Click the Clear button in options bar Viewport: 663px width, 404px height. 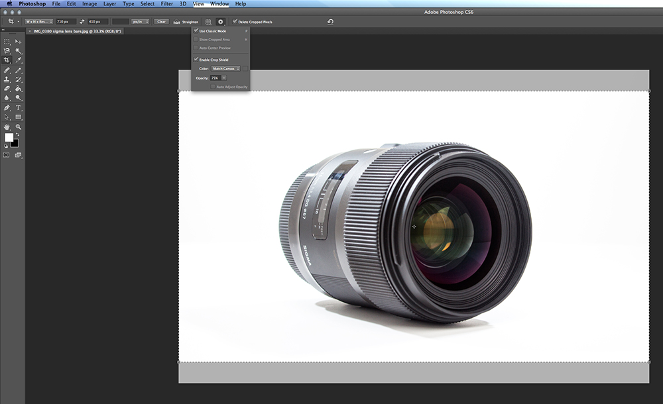pos(161,22)
